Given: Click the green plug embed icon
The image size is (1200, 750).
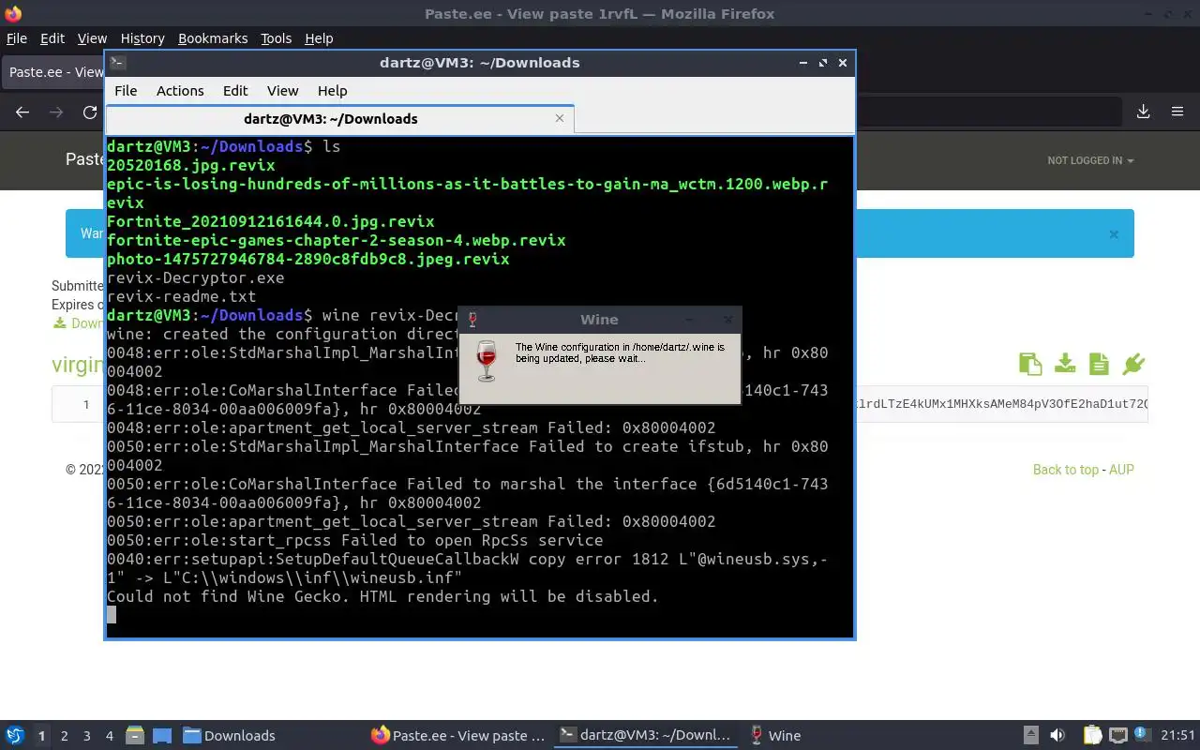Looking at the screenshot, I should point(1133,364).
